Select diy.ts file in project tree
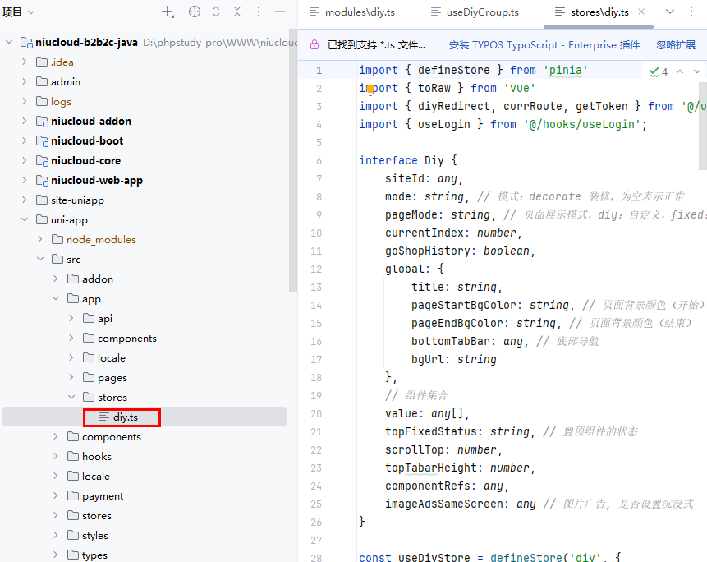Screen dimensions: 707x562 click(125, 417)
